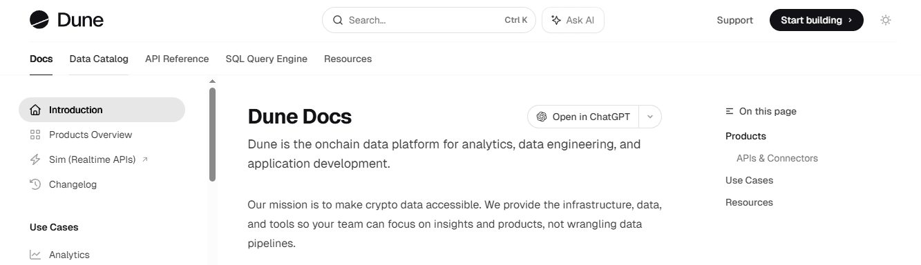The width and height of the screenshot is (921, 265).
Task: Open the API Reference tab
Action: [x=177, y=59]
